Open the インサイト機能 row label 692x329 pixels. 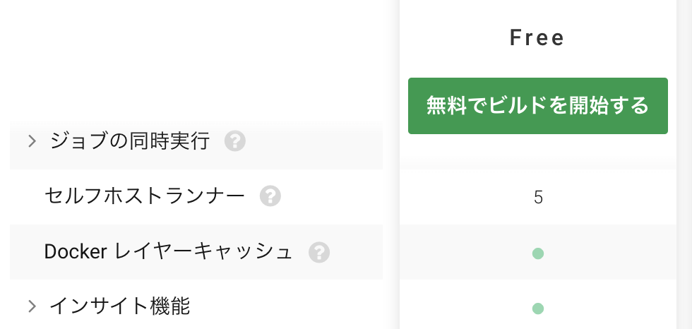pos(119,306)
